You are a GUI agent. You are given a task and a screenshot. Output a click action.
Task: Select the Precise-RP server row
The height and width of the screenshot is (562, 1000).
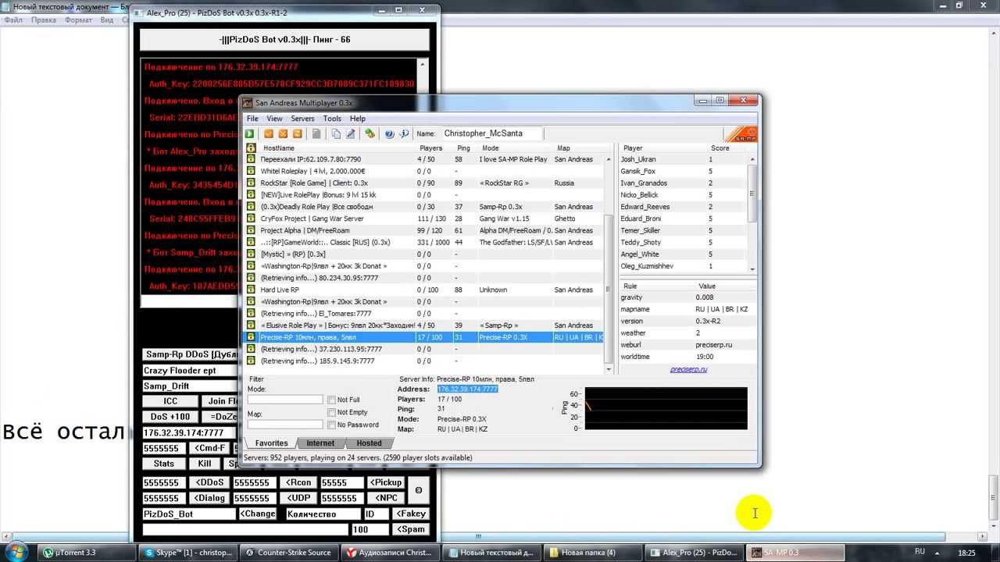coord(426,337)
